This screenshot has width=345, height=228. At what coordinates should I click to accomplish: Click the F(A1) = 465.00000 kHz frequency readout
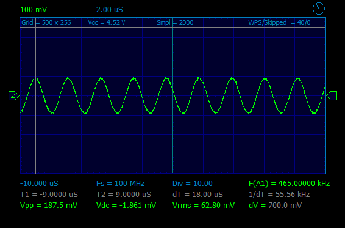coord(290,184)
